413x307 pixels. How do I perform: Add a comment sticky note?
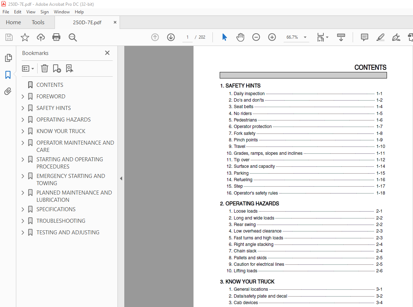(365, 37)
